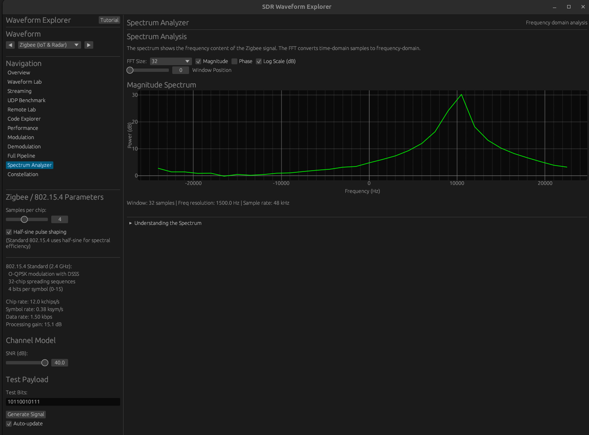Uncheck the Magnitude display option
This screenshot has width=589, height=435.
[198, 61]
